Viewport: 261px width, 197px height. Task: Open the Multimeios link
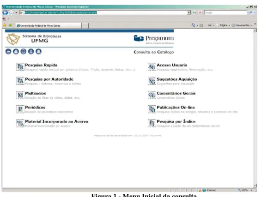pyautogui.click(x=36, y=93)
